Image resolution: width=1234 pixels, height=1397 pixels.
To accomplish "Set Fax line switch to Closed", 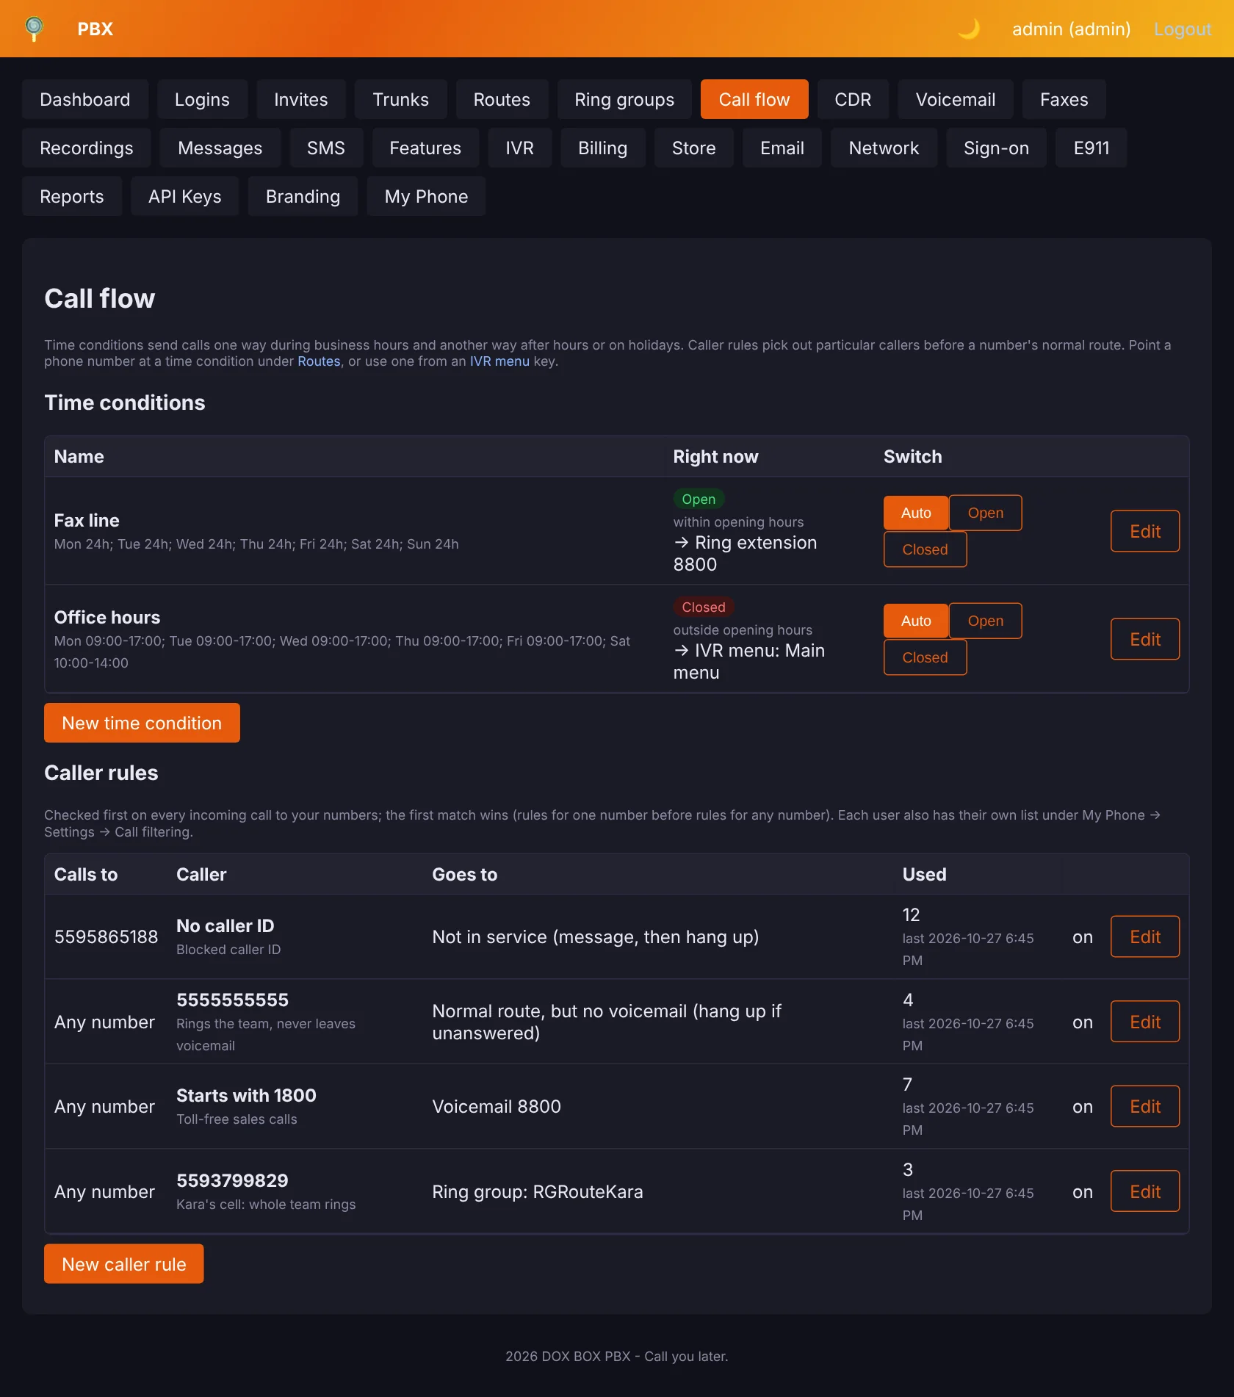I will click(x=925, y=549).
